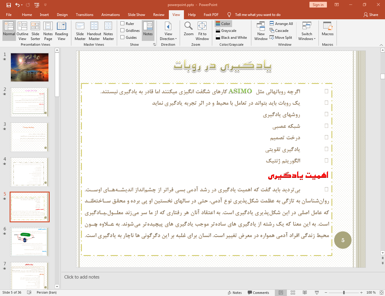Viewport: 385px width, 296px height.
Task: Click spell check icon in status bar
Action: (x=29, y=292)
